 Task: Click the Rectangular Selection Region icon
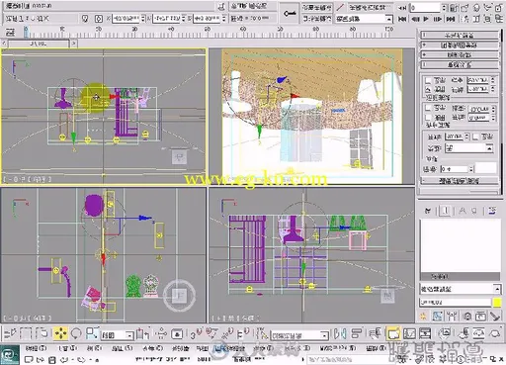(26, 333)
